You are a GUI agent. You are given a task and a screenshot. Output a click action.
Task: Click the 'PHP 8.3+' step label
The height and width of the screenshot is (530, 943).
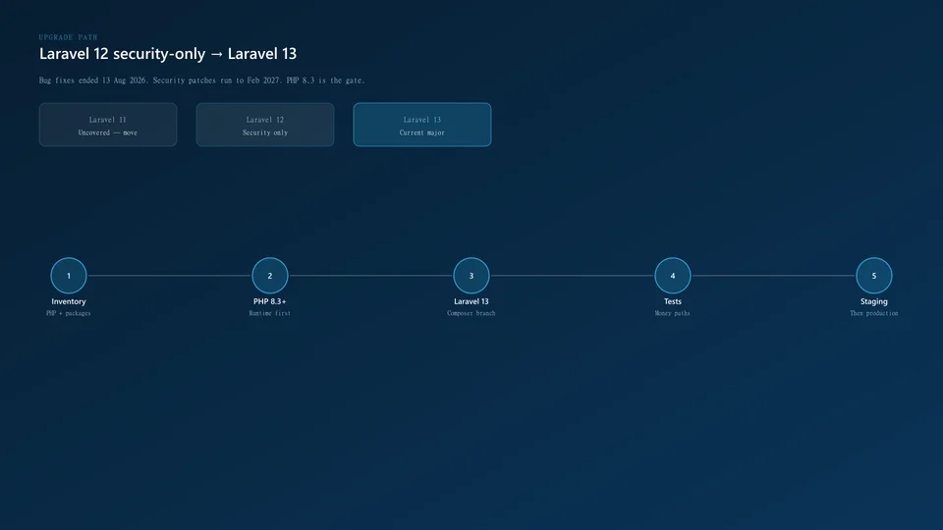270,301
